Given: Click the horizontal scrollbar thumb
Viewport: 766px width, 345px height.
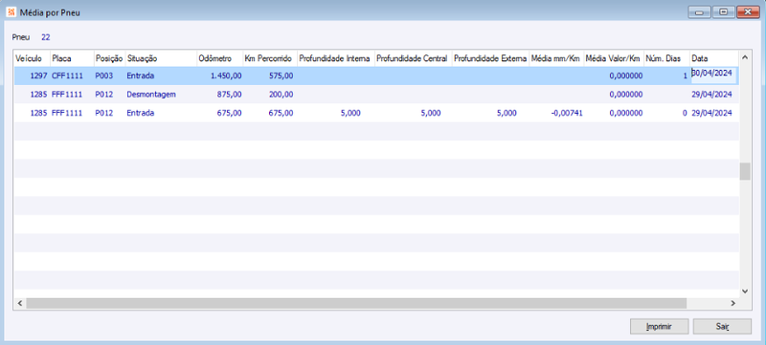Looking at the screenshot, I should 356,303.
